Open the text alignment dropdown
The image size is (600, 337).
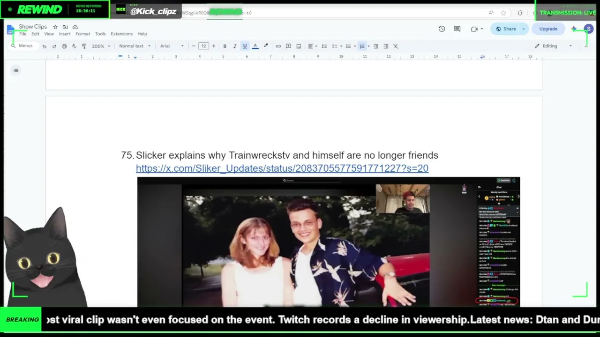312,46
